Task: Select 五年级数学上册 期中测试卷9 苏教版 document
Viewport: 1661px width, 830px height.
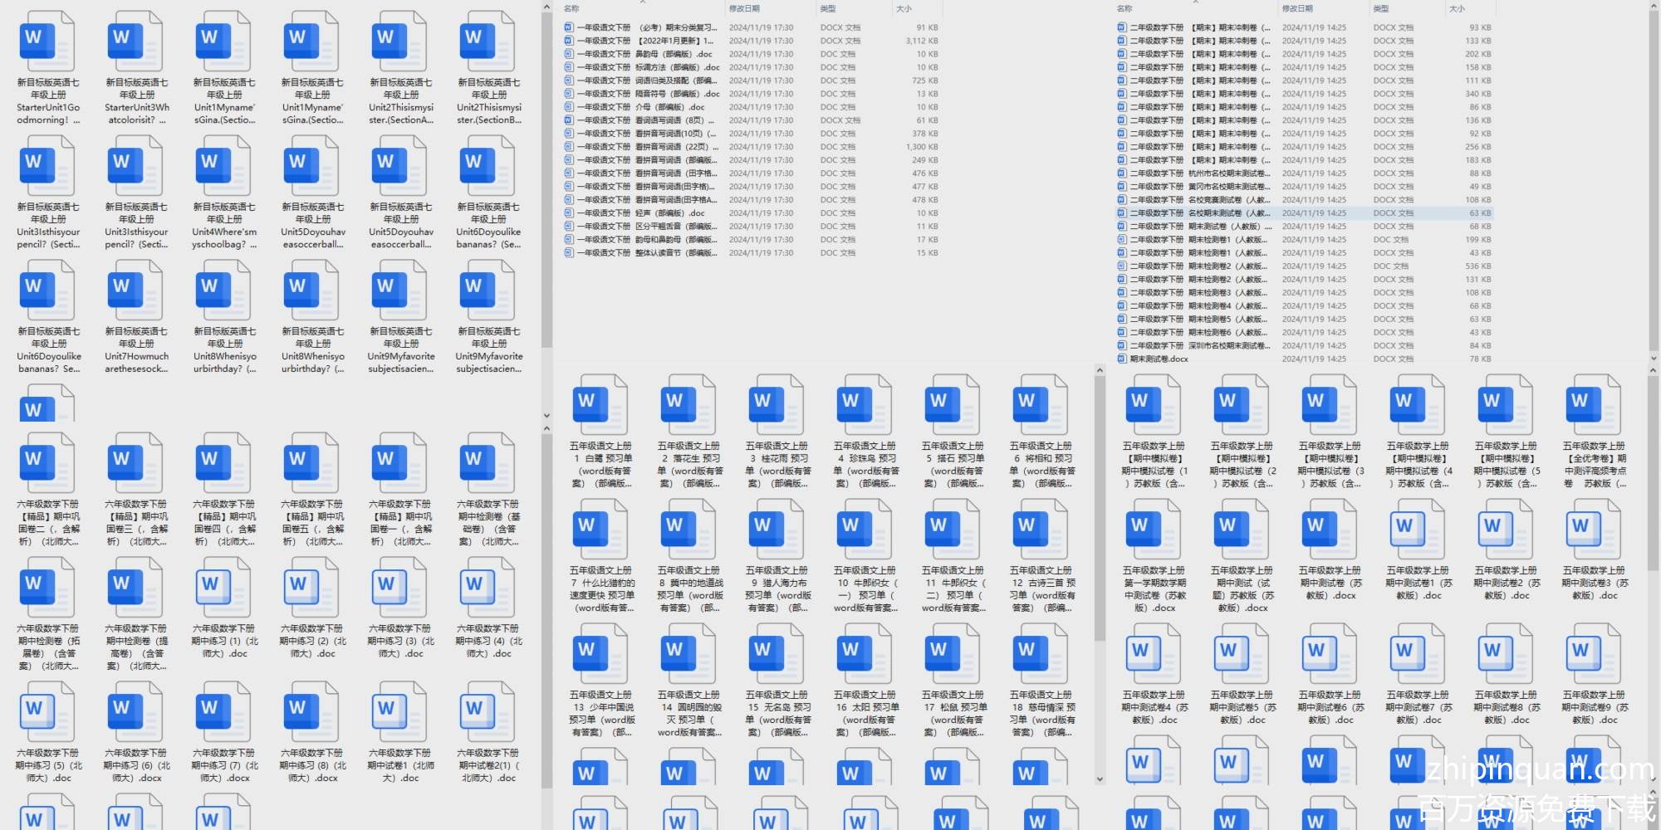Action: [x=1595, y=654]
